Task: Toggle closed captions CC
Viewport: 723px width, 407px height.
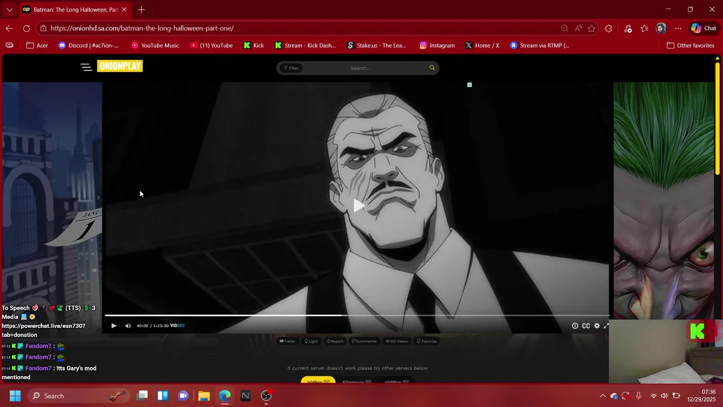Action: click(x=586, y=326)
